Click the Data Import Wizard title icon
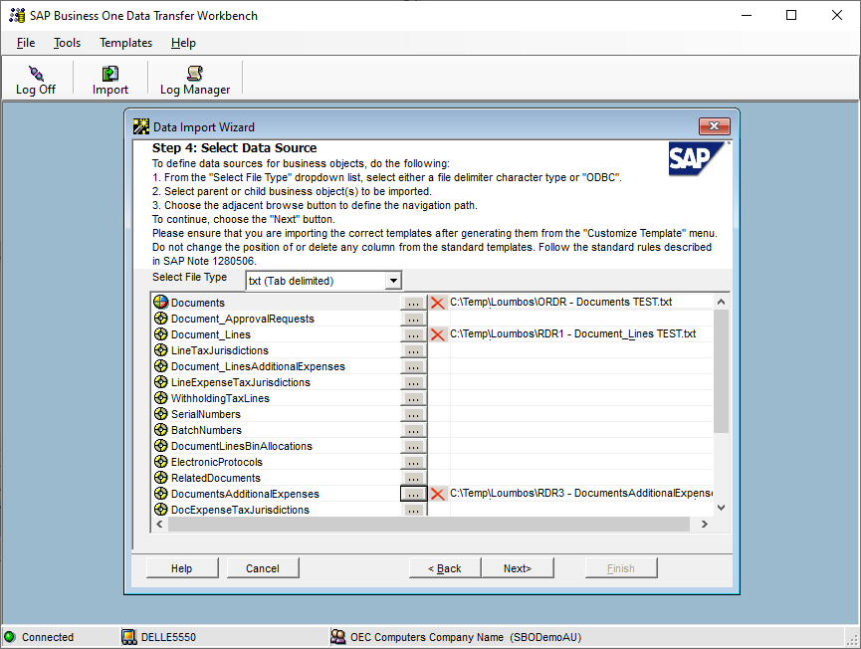The width and height of the screenshot is (861, 649). (x=141, y=126)
